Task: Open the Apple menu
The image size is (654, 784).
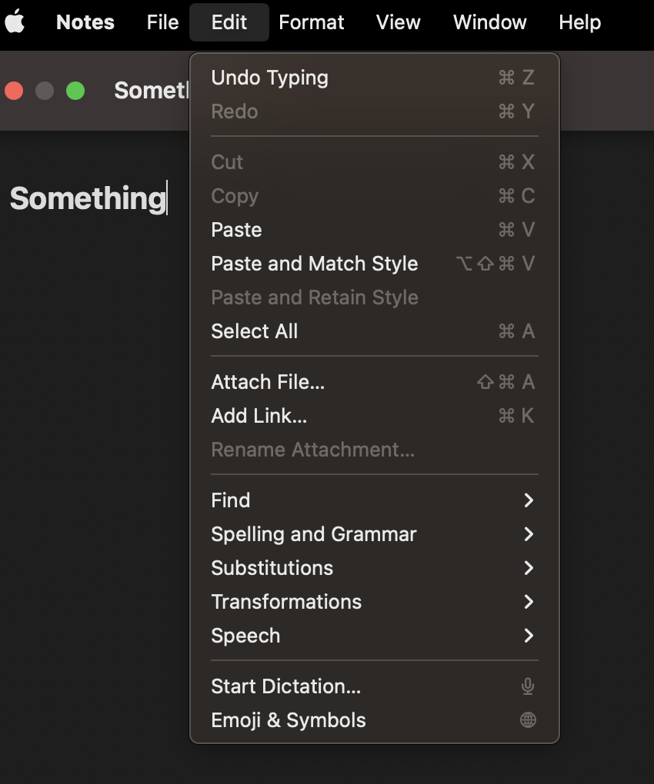Action: pos(15,22)
